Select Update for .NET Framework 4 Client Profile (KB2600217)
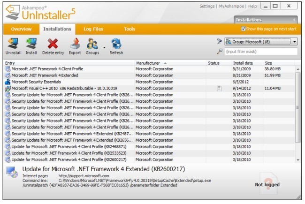 [x=149, y=159]
